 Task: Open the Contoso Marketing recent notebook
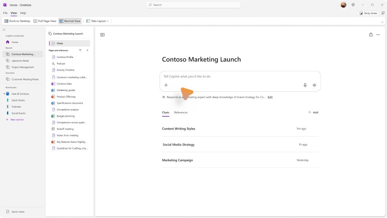pos(23,54)
